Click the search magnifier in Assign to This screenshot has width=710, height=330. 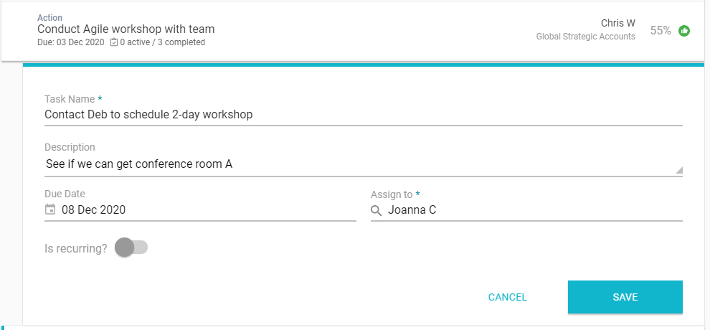point(377,210)
